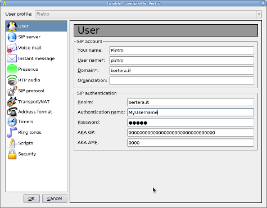Select the Voice mail label in sidebar
Screen dimensions: 267x208
point(30,48)
